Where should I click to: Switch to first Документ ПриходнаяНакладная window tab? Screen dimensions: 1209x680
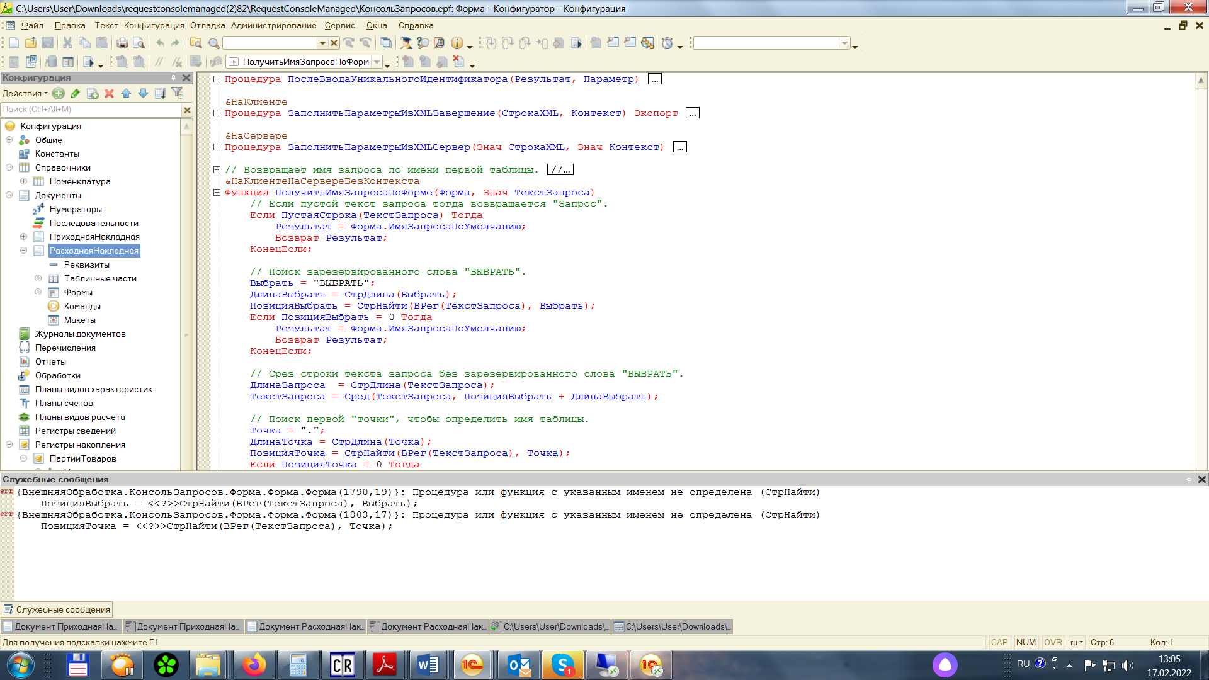(x=61, y=626)
